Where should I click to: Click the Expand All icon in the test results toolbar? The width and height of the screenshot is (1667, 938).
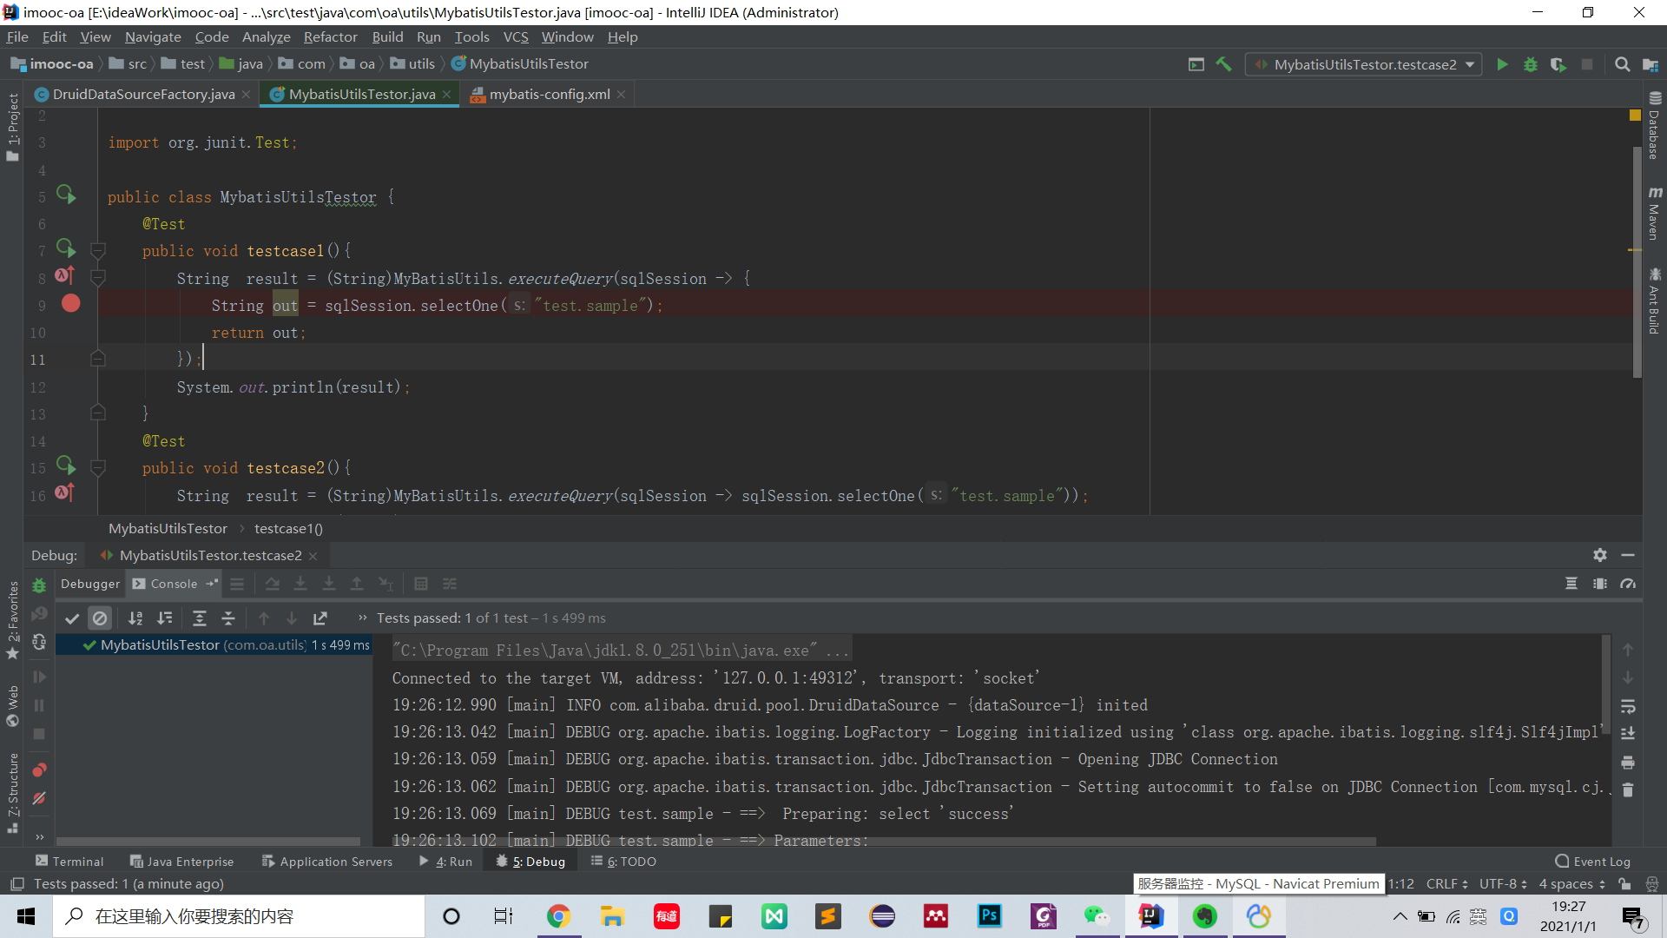tap(199, 618)
